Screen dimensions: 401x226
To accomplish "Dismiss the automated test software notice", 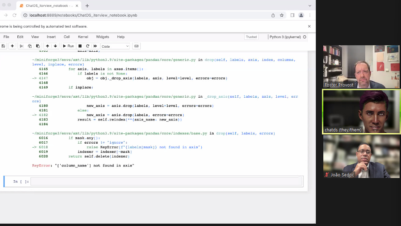I will point(309,26).
